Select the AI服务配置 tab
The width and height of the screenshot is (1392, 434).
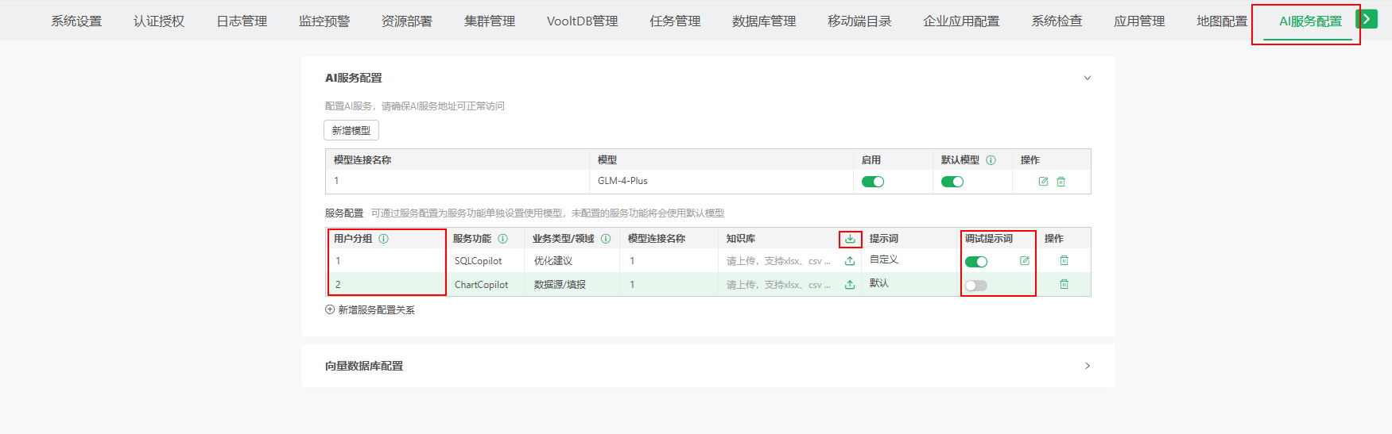pyautogui.click(x=1310, y=21)
